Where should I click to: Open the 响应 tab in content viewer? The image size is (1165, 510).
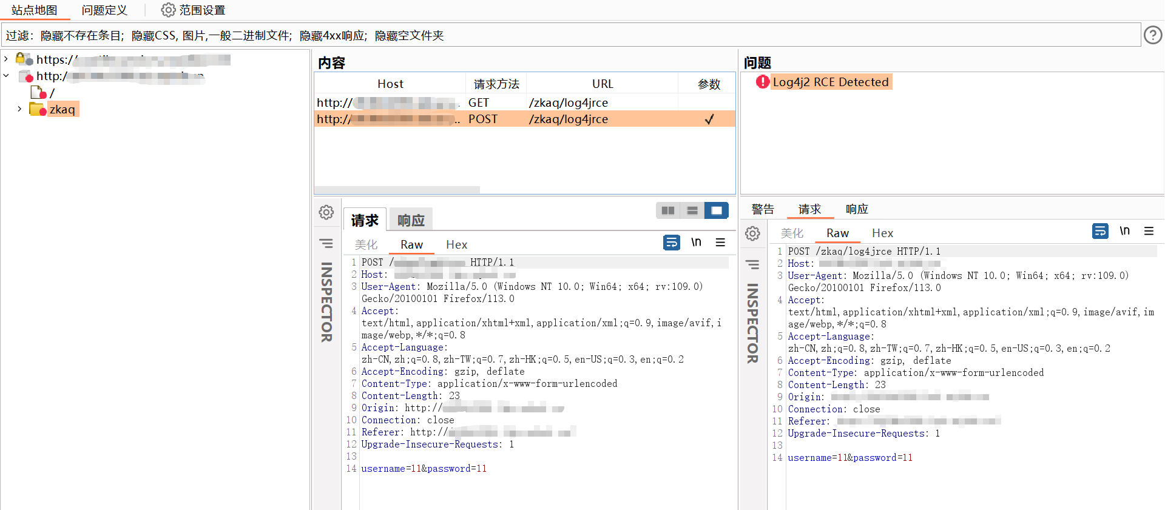411,220
